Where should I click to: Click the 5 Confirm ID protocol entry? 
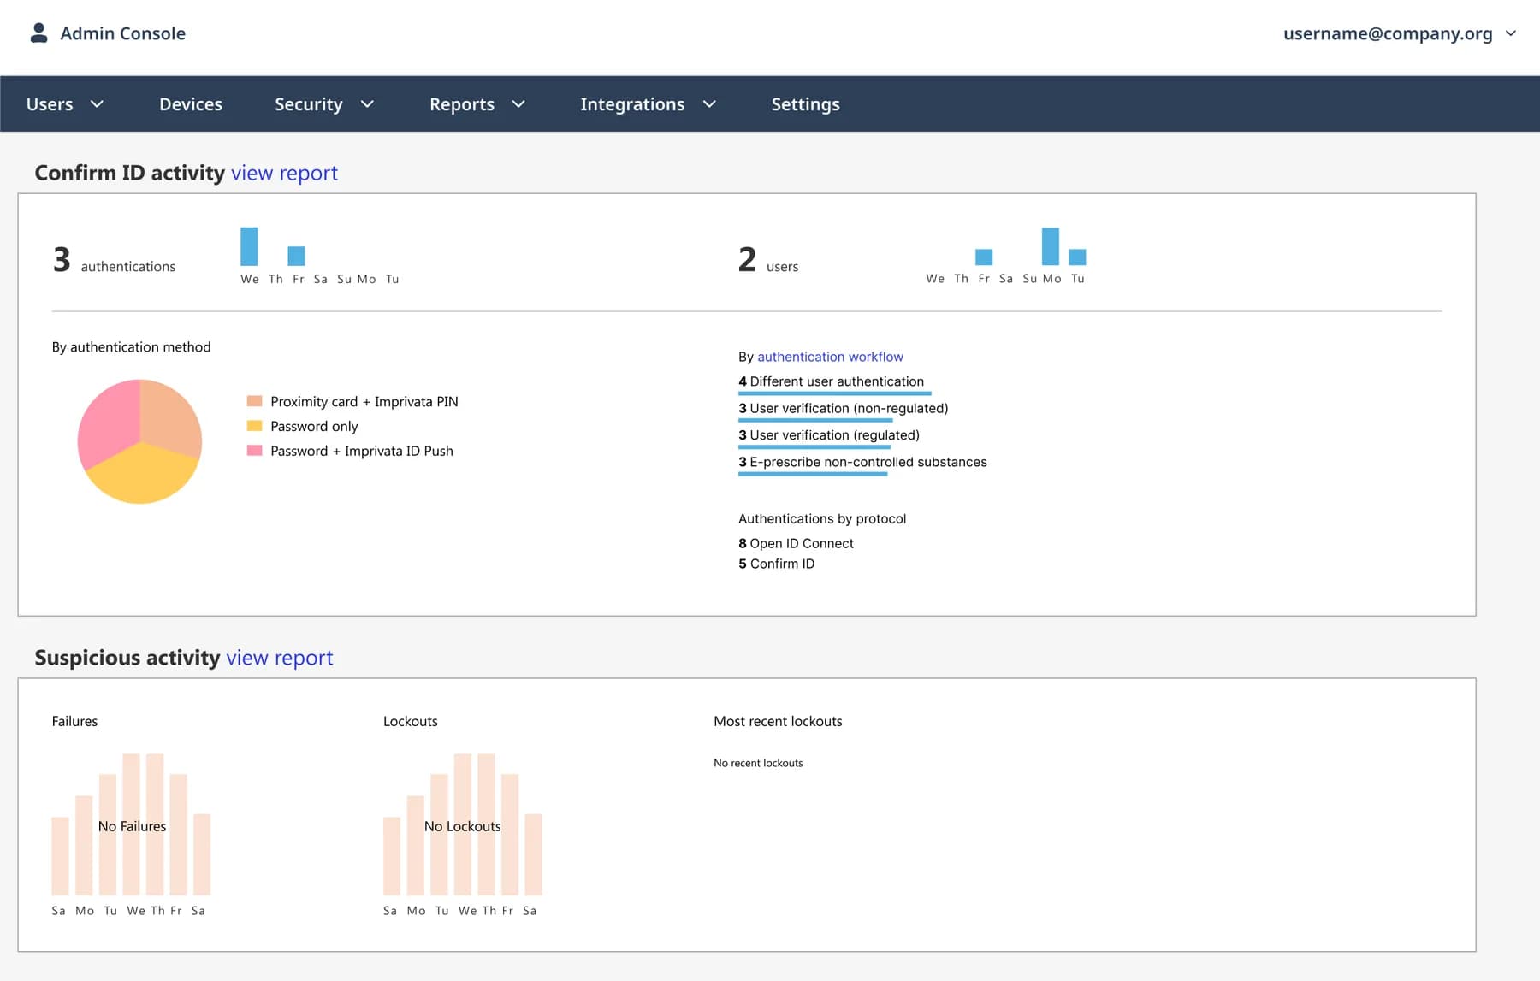coord(776,564)
